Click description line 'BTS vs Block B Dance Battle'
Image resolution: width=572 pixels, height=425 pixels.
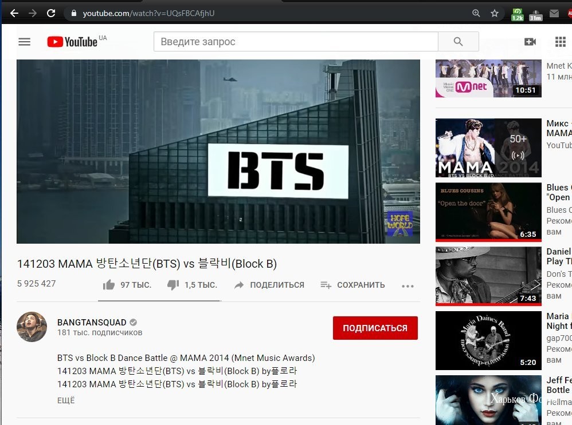[186, 358]
